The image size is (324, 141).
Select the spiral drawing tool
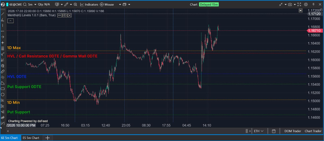(3, 66)
